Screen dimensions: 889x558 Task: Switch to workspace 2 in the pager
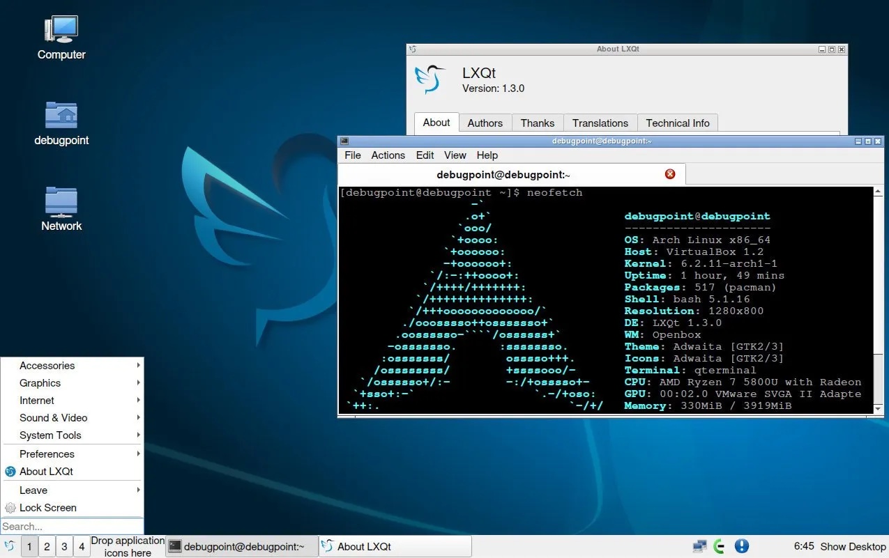click(x=46, y=546)
